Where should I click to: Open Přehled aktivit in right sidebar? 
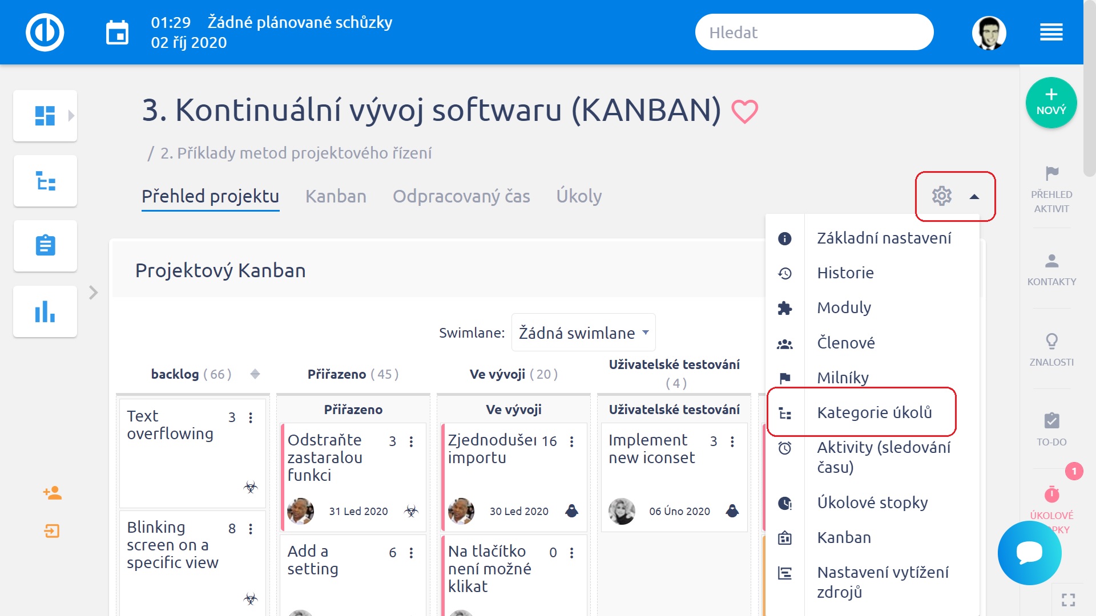point(1051,189)
